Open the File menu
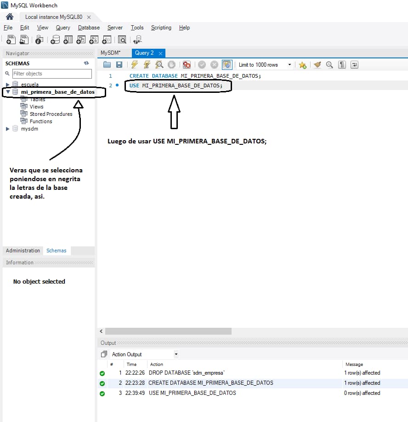 pos(8,28)
